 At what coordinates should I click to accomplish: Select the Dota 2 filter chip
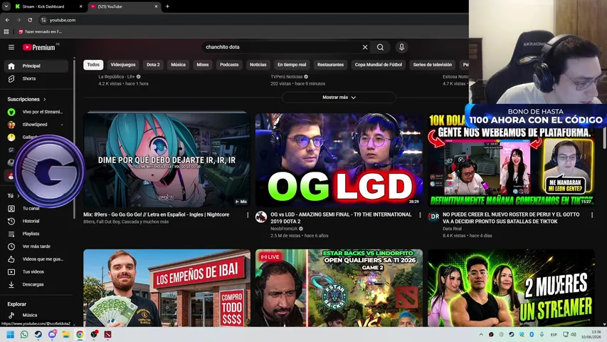click(153, 65)
